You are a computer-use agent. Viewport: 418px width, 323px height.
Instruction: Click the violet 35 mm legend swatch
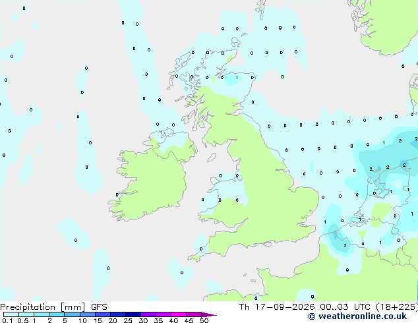pyautogui.click(x=164, y=314)
